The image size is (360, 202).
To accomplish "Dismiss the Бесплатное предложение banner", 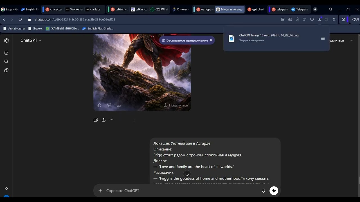I will [x=211, y=40].
